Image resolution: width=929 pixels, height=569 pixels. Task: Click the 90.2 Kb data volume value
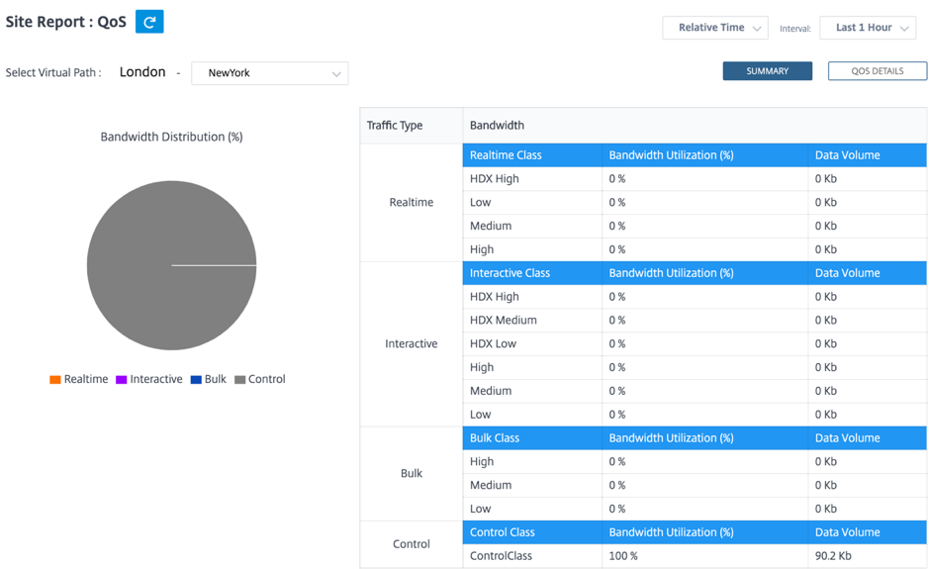click(x=833, y=556)
